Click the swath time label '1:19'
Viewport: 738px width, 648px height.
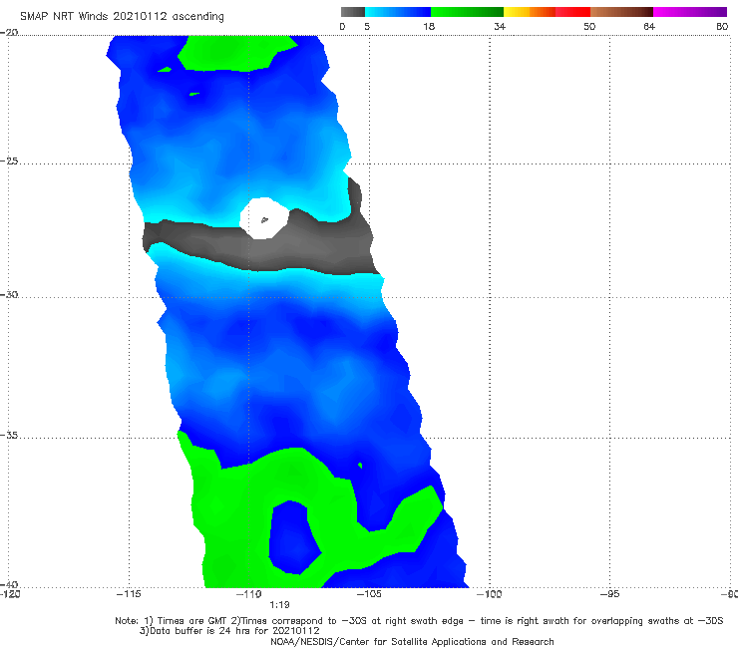pos(279,605)
